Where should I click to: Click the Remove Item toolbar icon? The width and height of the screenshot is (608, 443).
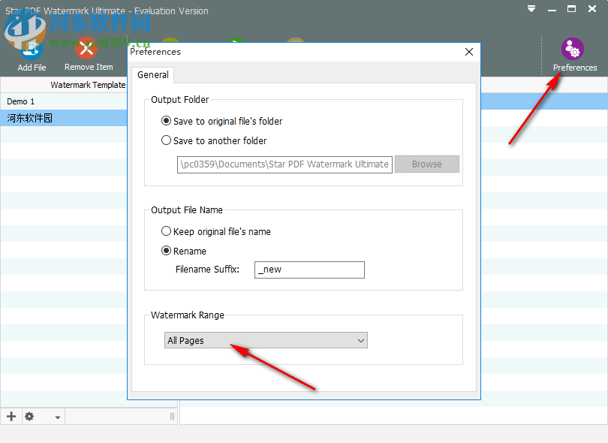click(89, 55)
